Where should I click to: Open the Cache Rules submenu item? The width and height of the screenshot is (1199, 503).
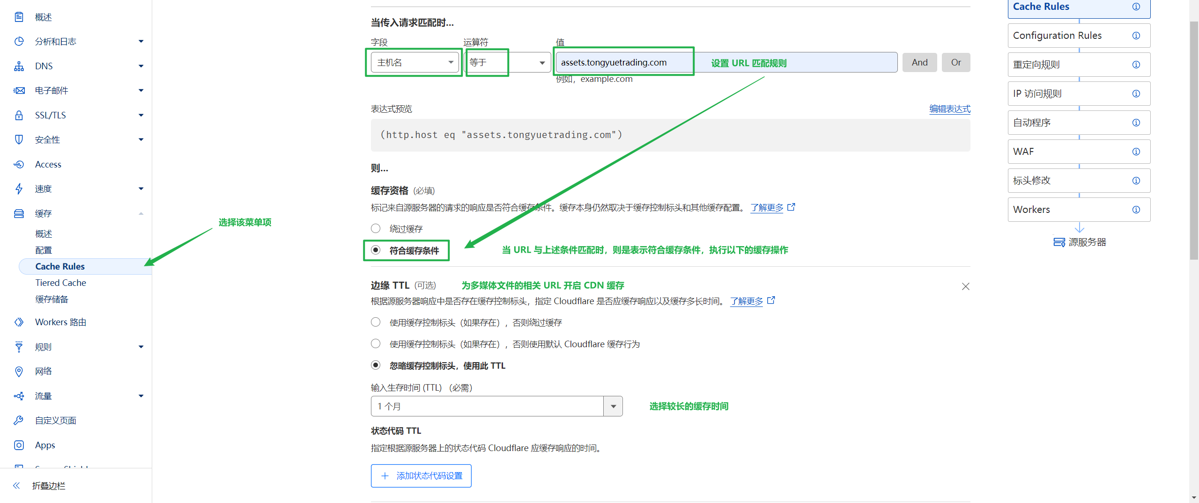(x=85, y=266)
